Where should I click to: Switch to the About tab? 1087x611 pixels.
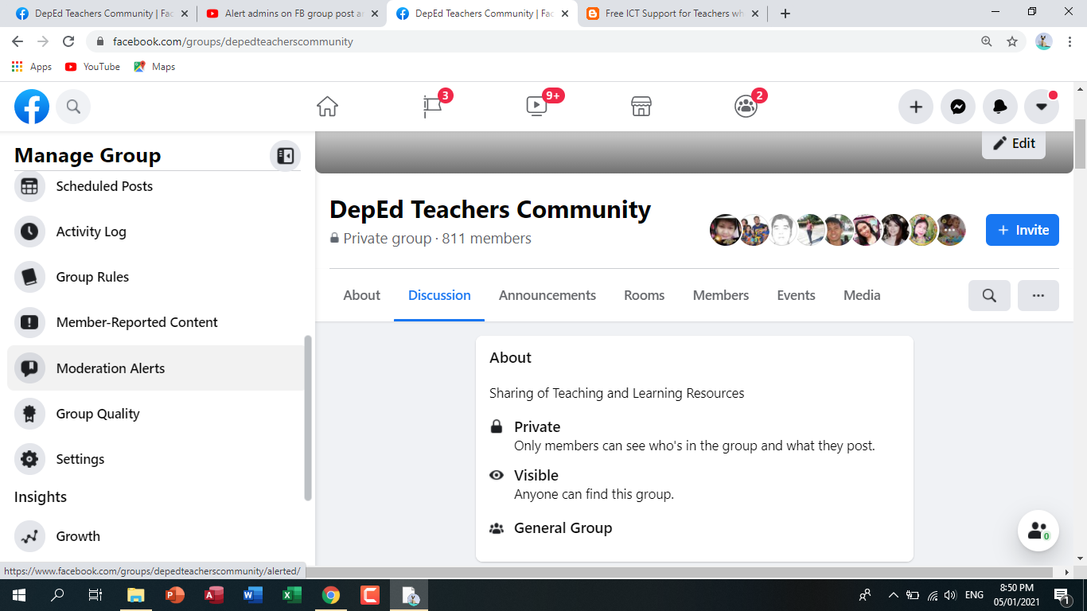[362, 295]
